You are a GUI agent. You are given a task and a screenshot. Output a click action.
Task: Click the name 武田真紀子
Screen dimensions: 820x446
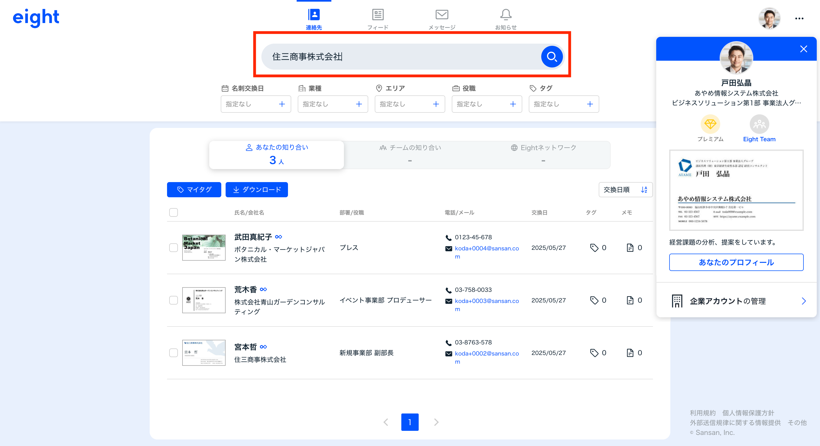pyautogui.click(x=253, y=237)
